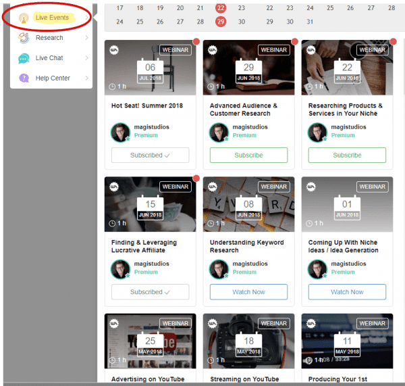Image resolution: width=405 pixels, height=386 pixels.
Task: Click the Live Events broadcast icon
Action: 24,18
